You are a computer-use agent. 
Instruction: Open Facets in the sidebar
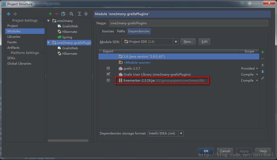[12, 42]
